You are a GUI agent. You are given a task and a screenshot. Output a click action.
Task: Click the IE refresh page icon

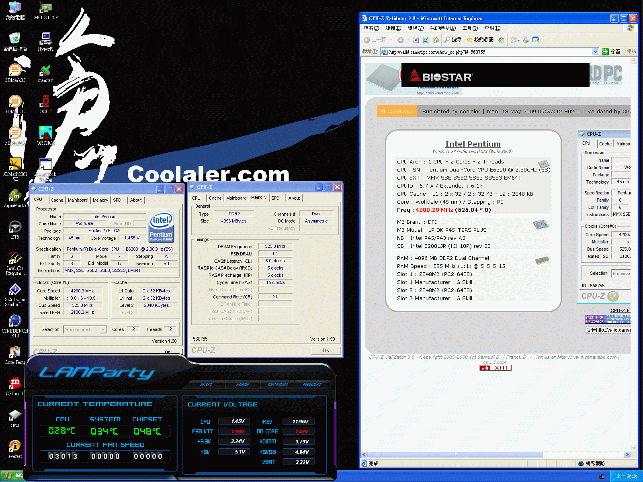[x=426, y=40]
